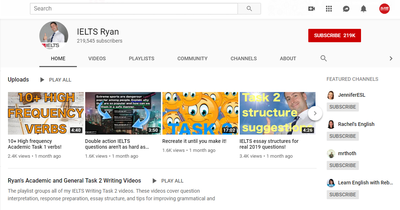This screenshot has height=210, width=400.
Task: Click the JenniferESL channel name
Action: [352, 95]
